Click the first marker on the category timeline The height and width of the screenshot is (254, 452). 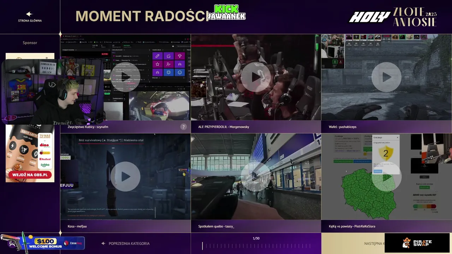(x=203, y=246)
